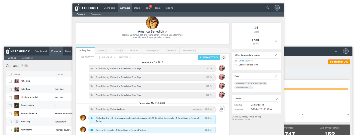Toggle select-all checkbox in contacts header
The image size is (356, 135).
pos(10,74)
